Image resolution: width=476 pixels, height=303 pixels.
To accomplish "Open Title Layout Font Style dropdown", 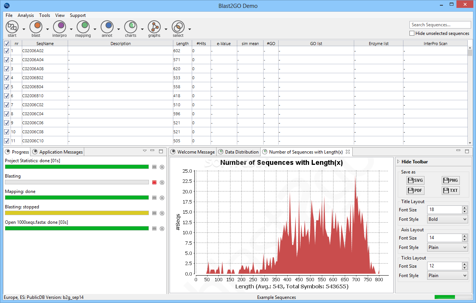I will pyautogui.click(x=447, y=219).
